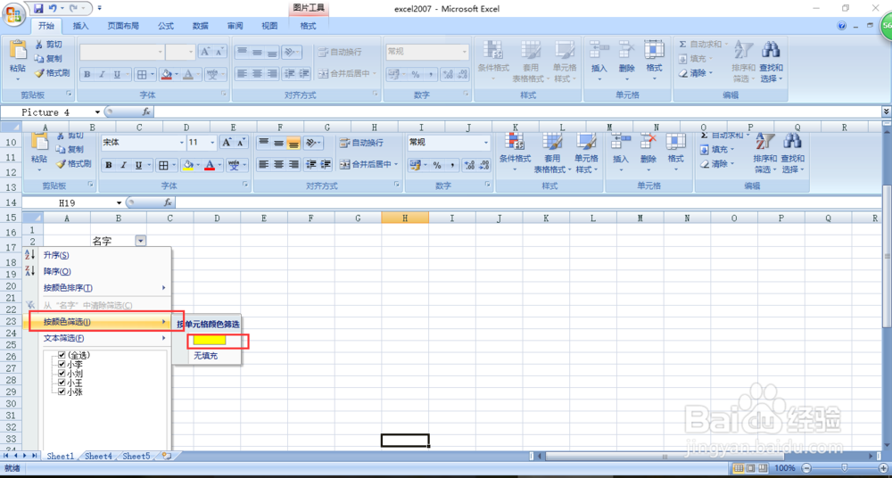Click Redo in the quick access toolbar

74,9
